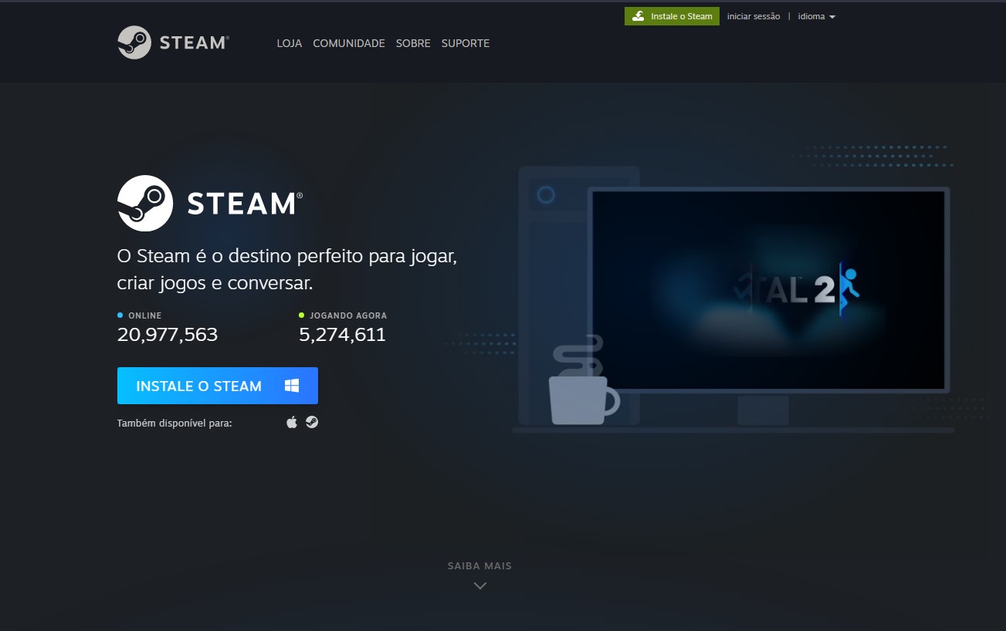Image resolution: width=1006 pixels, height=631 pixels.
Task: Go to the SOBRE page
Action: [413, 43]
